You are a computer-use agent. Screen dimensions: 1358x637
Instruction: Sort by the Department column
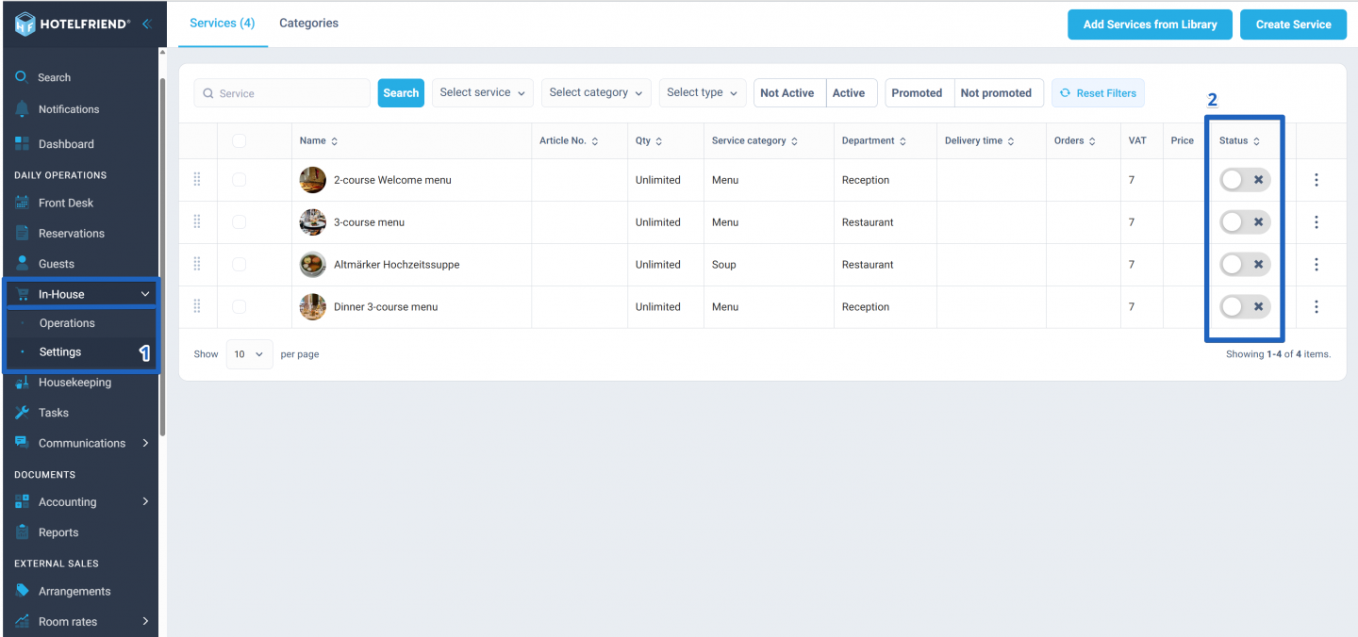(x=903, y=141)
